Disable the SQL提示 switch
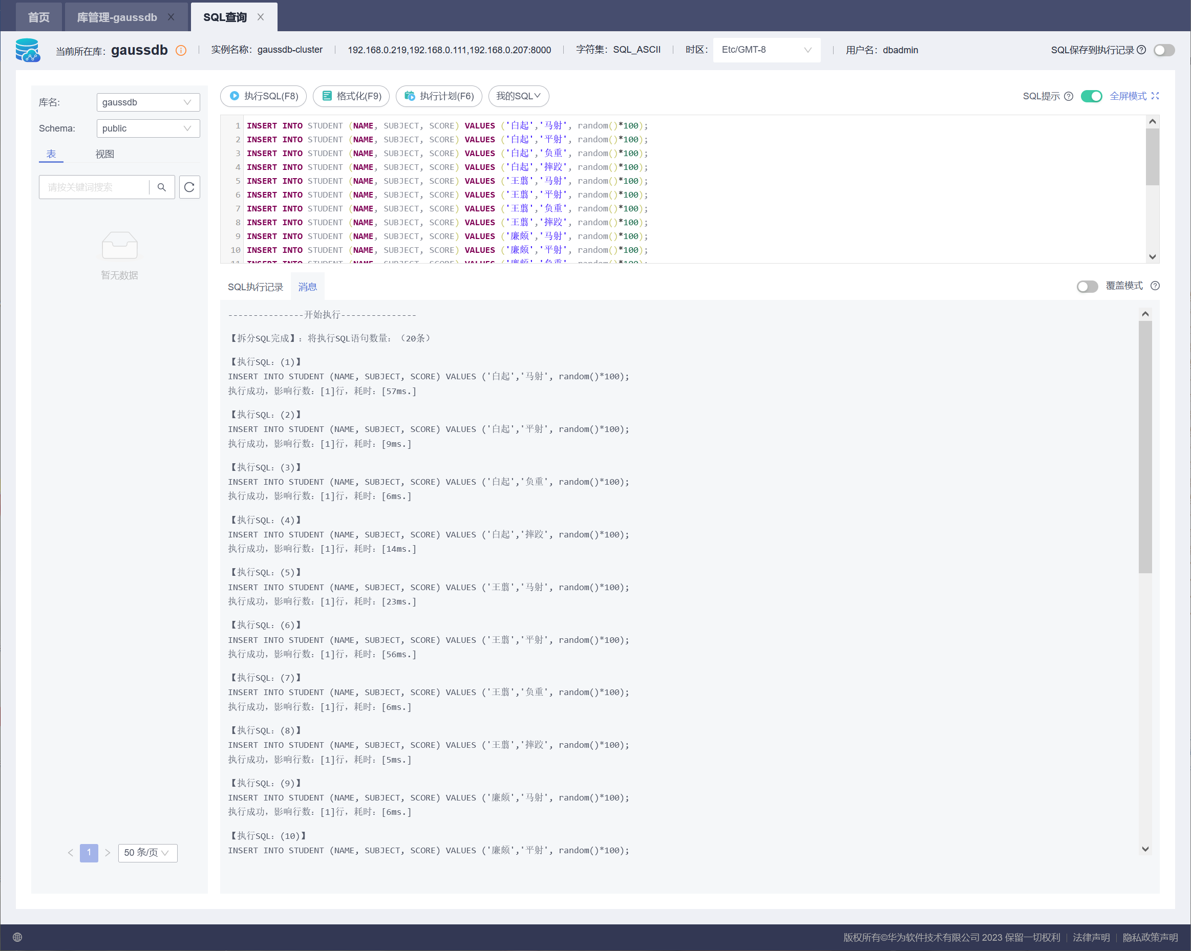The image size is (1191, 951). tap(1091, 96)
